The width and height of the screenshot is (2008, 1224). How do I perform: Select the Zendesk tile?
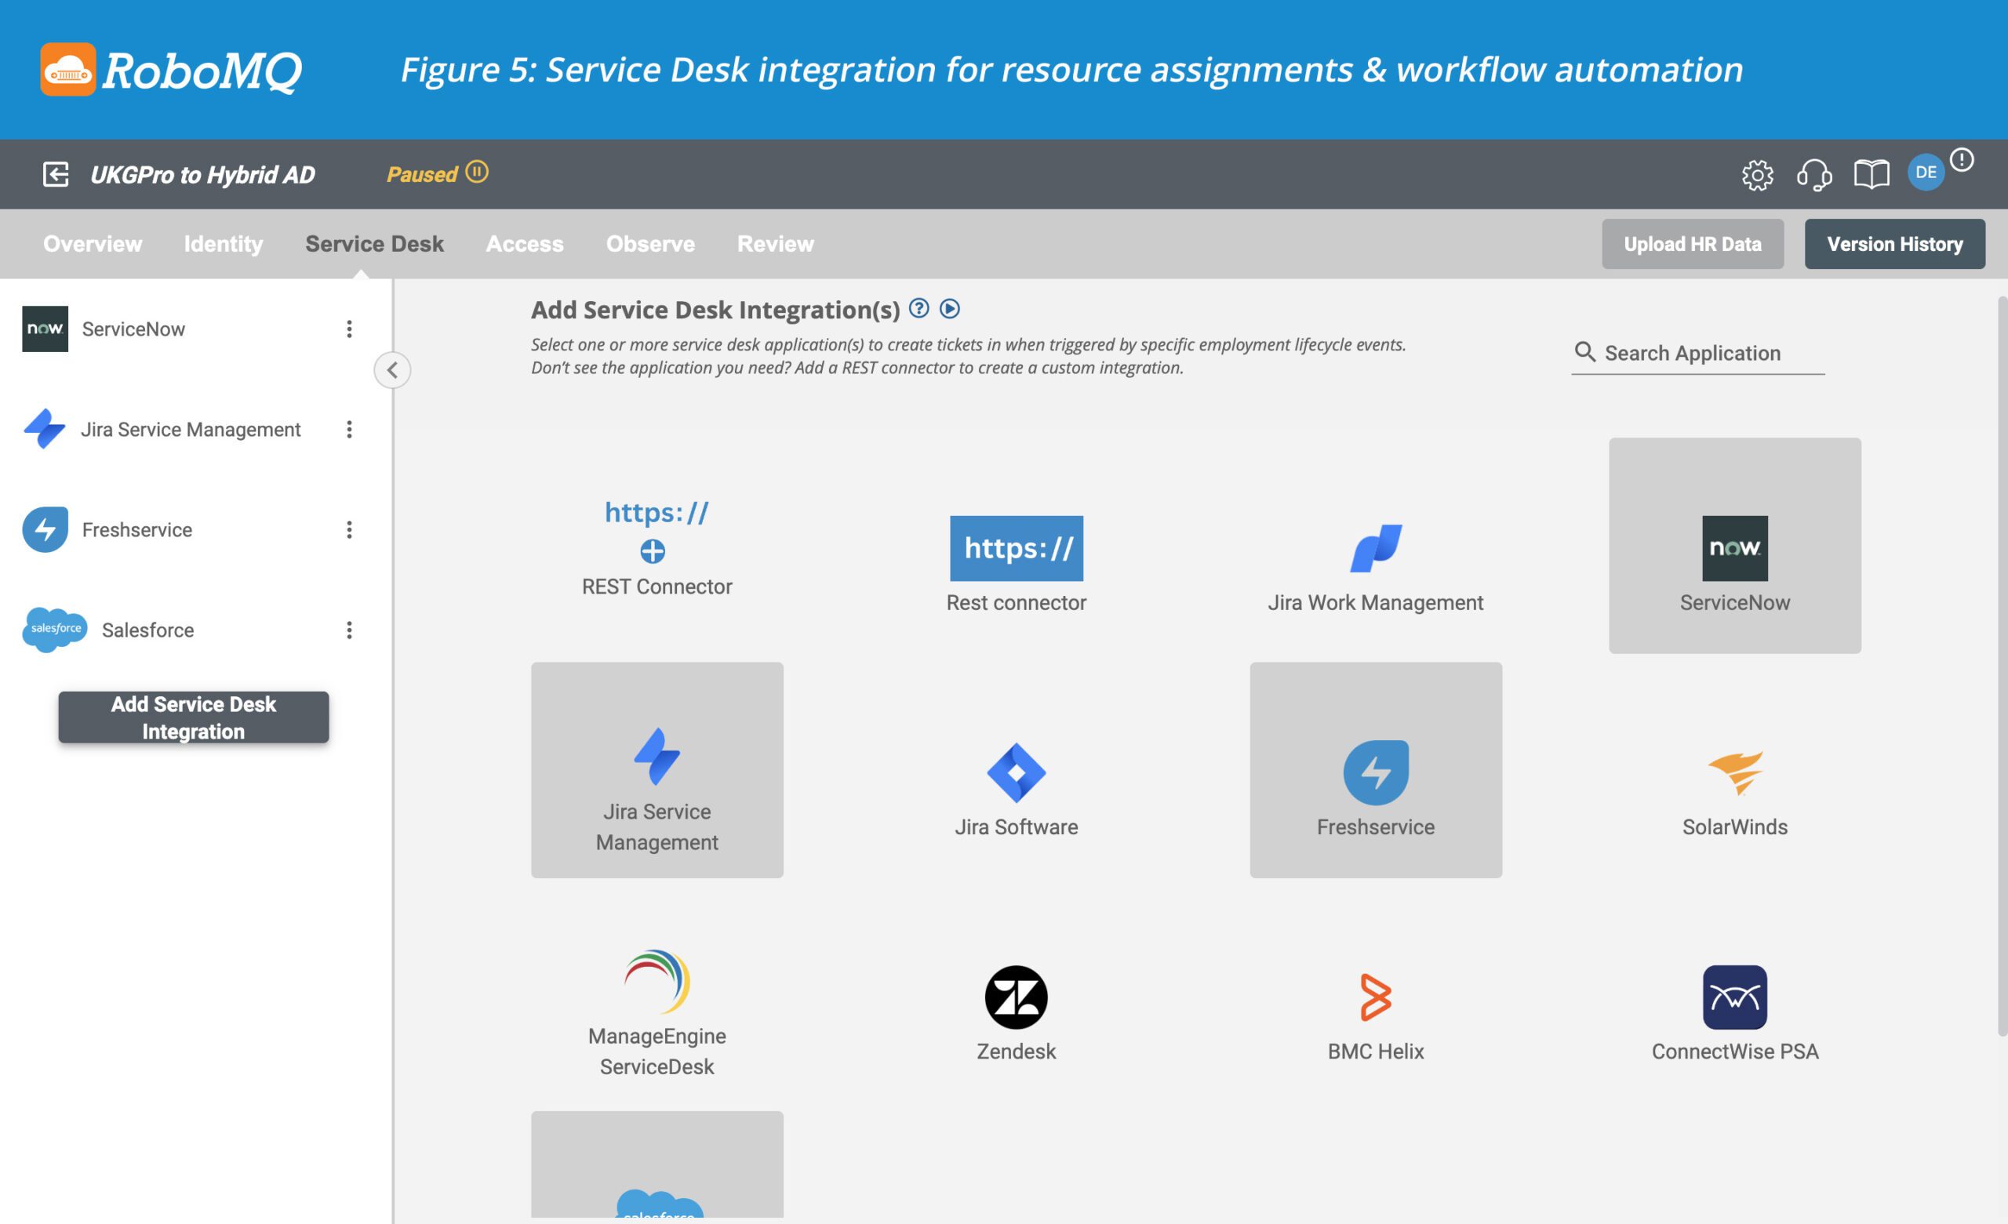click(1017, 994)
